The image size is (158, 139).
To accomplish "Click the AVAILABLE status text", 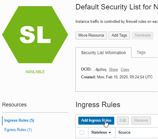I will (35, 72).
